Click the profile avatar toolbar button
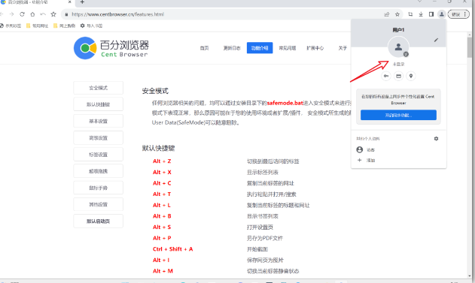This screenshot has width=475, height=283. click(442, 14)
